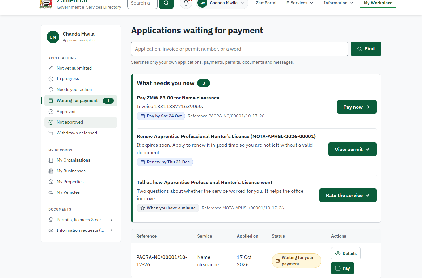422x278 pixels.
Task: Click the magnifier search button in header
Action: click(166, 3)
